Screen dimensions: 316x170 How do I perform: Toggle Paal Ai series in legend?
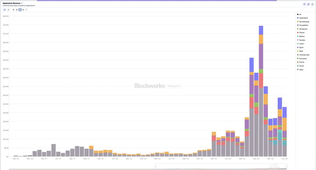(301, 62)
